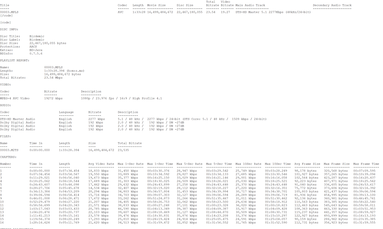The width and height of the screenshot is (383, 229).
Task: Click the AACS protection value
Action: coord(33,47)
